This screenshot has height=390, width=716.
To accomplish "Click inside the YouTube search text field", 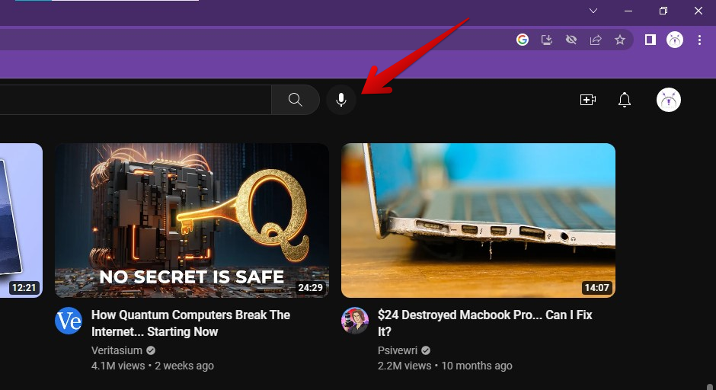I will [x=137, y=100].
